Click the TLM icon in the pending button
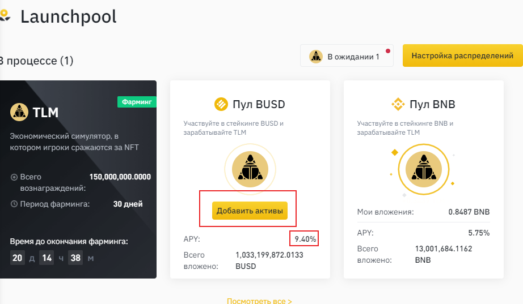 tap(315, 57)
